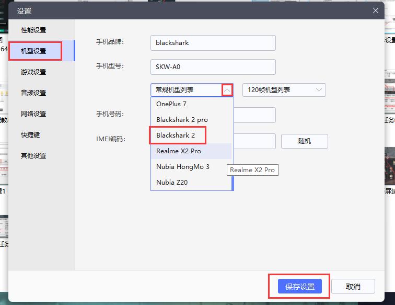Select Blackshark 2 model option
Screen dimensions: 395x305
point(191,135)
